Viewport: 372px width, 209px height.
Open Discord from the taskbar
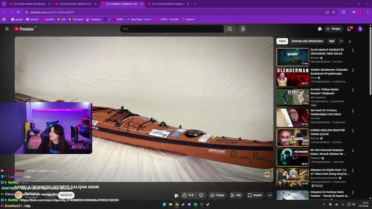[x=189, y=204]
